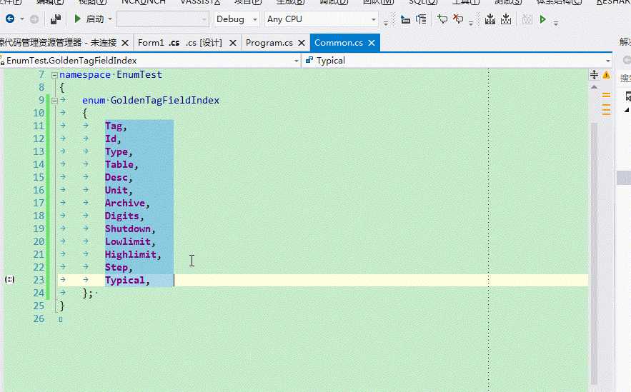Switch to the Program.cs tab

(269, 43)
